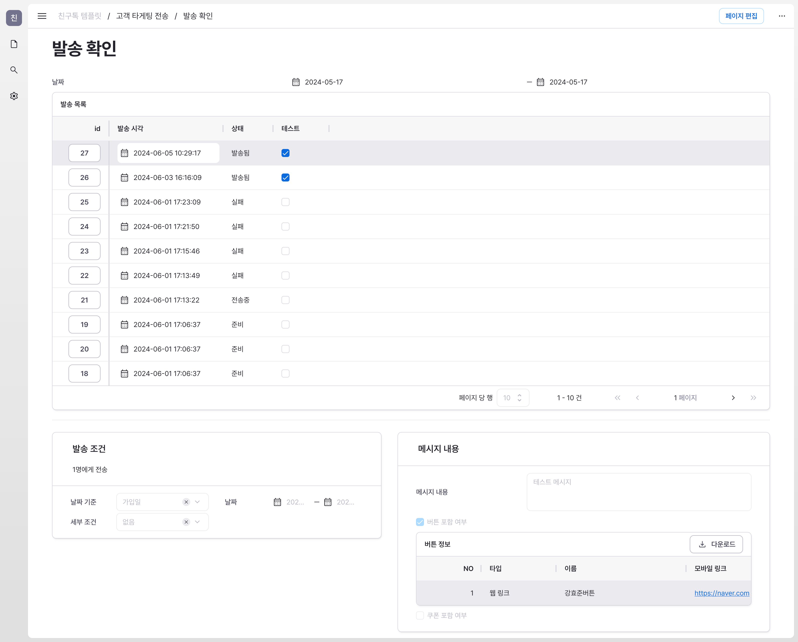
Task: Toggle 테스트 checkbox for row 19
Action: coord(285,324)
